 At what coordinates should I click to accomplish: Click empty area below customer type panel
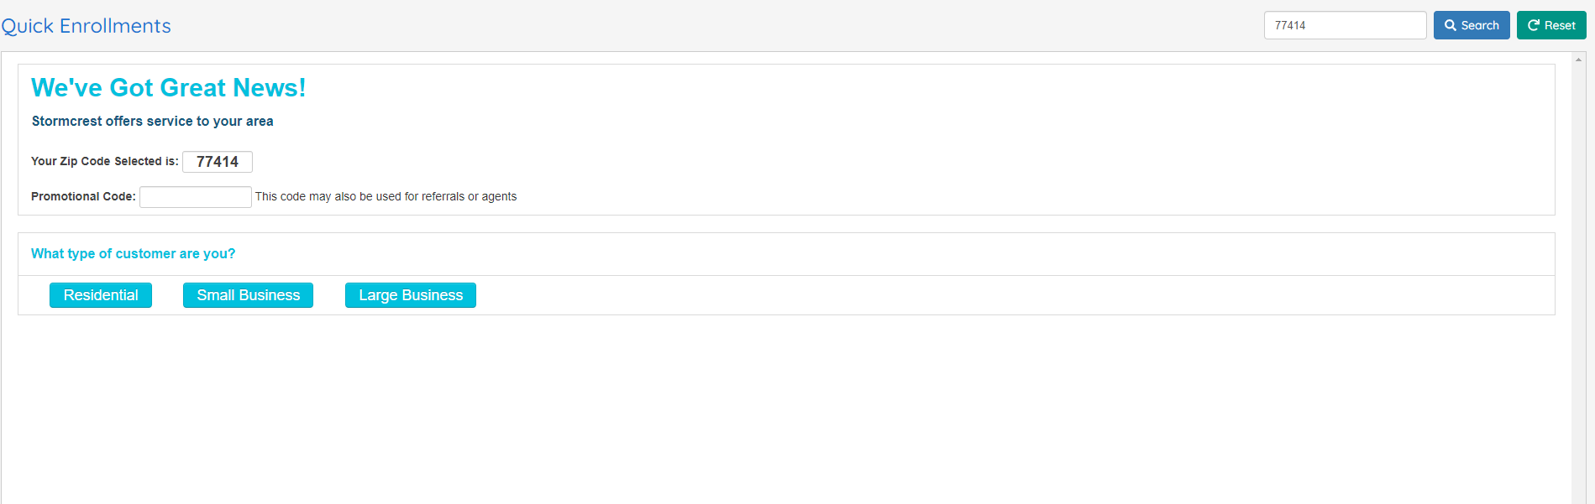point(786,411)
